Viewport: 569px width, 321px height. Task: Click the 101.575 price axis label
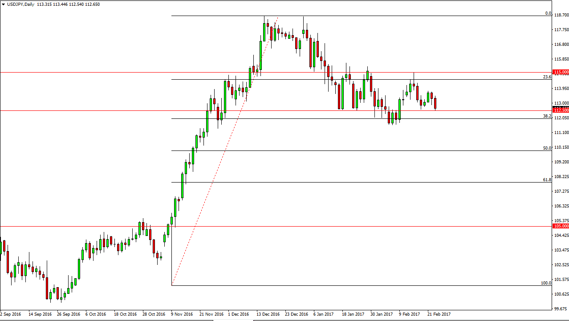561,280
